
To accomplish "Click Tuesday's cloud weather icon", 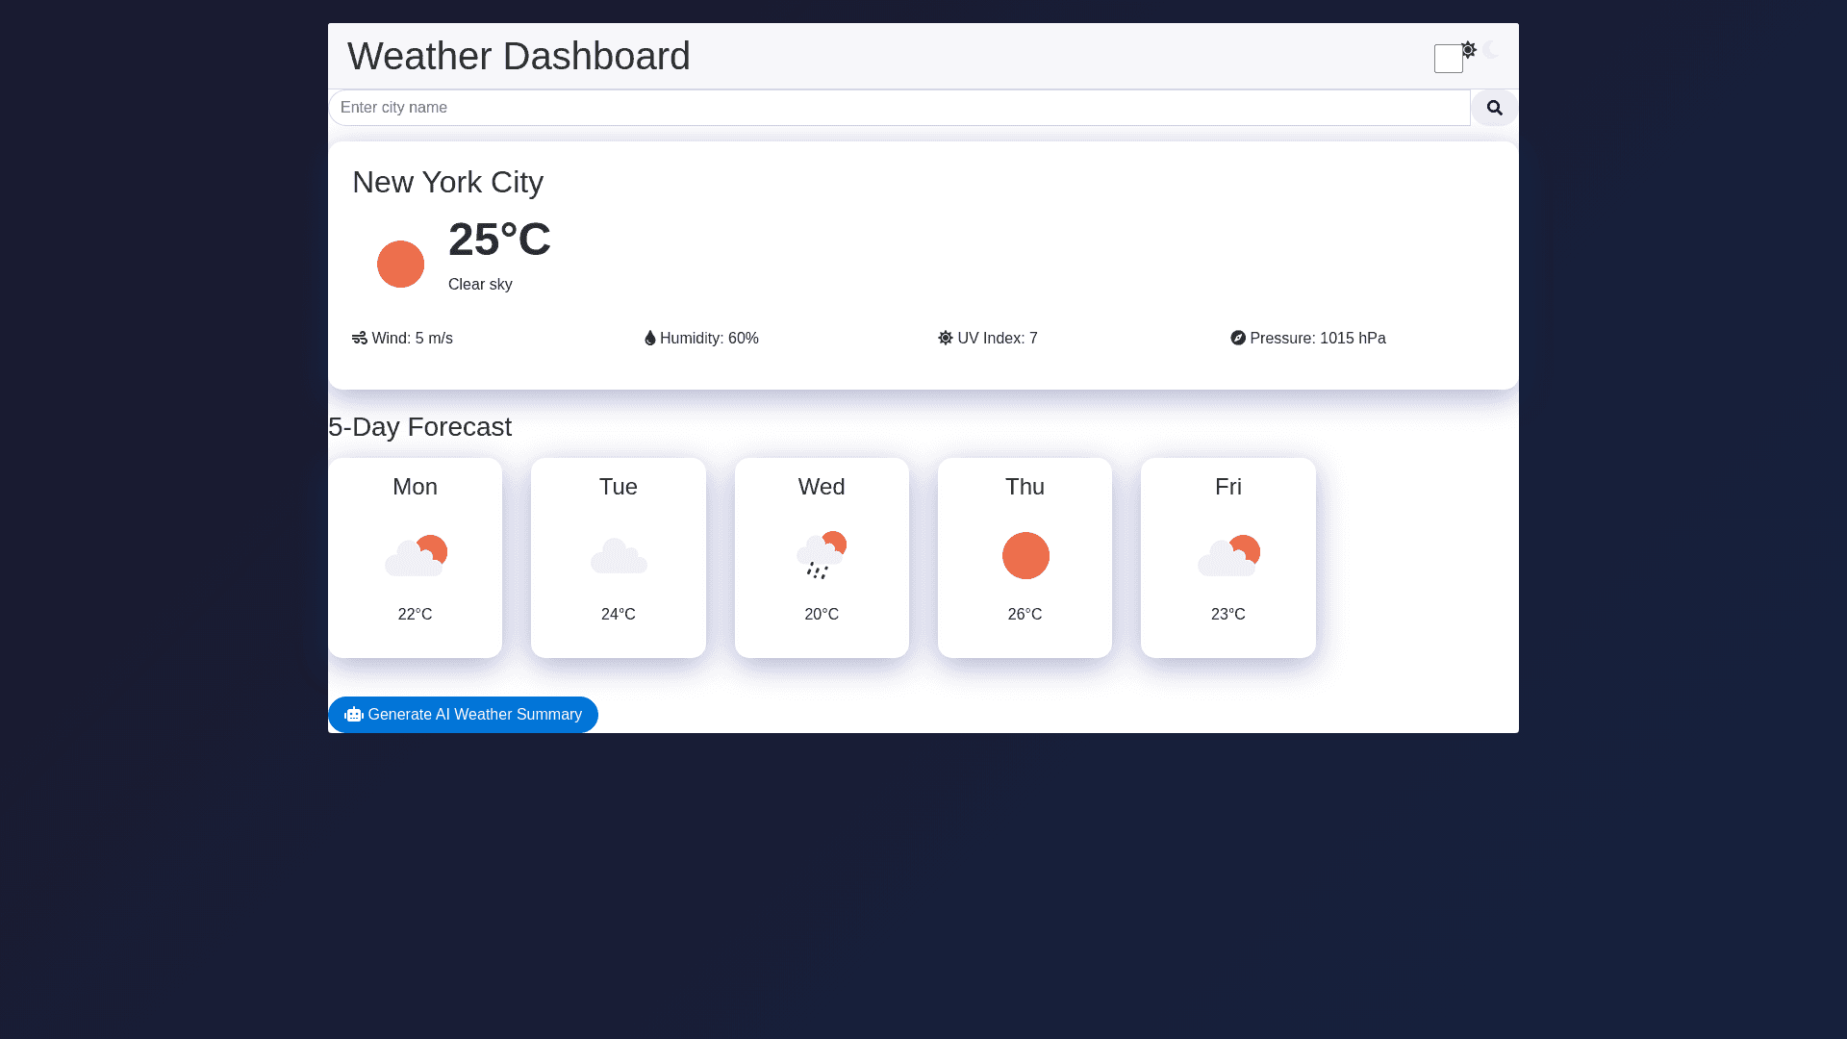I will click(619, 556).
